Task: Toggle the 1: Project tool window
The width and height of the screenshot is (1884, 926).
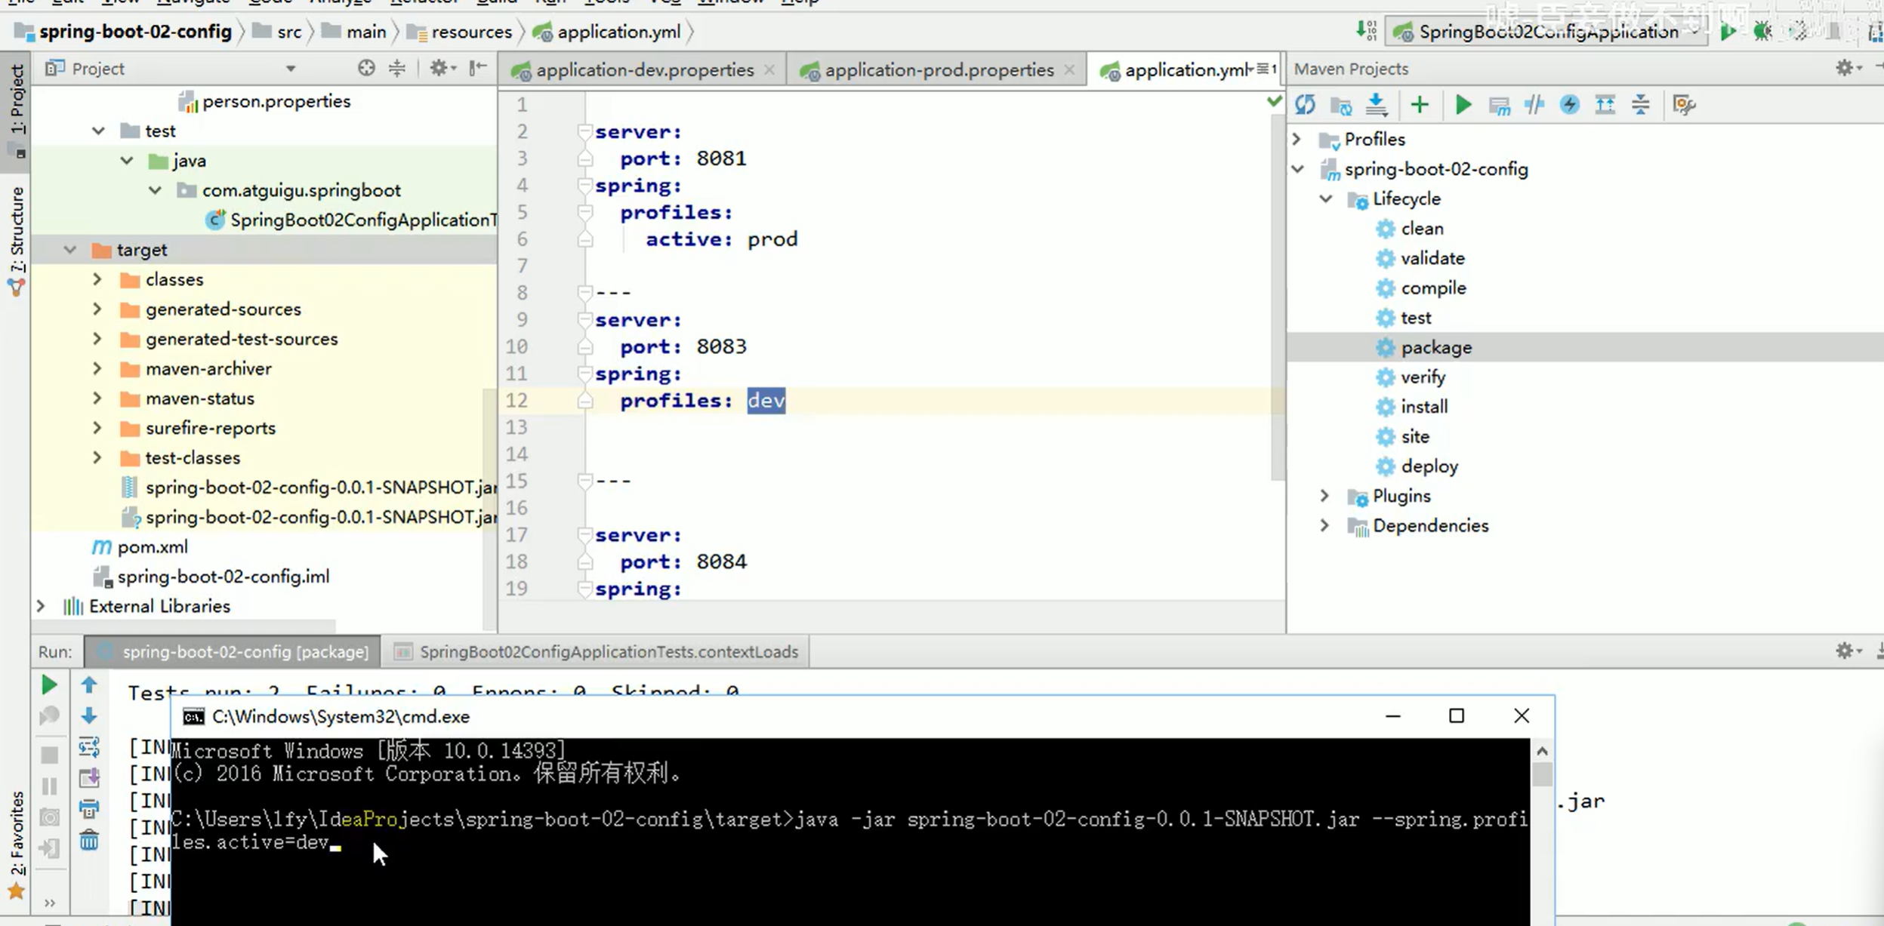Action: coord(17,98)
